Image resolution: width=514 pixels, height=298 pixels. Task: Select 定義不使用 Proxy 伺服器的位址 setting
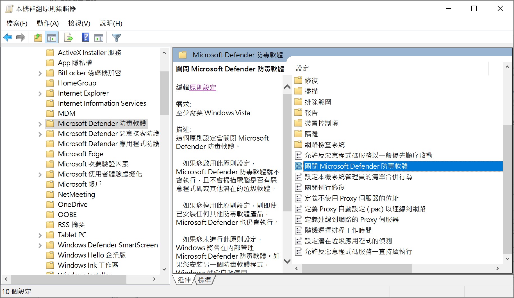(351, 198)
